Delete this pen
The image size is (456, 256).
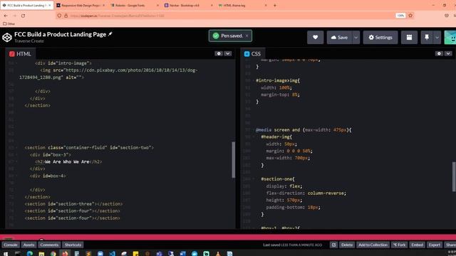pos(347,245)
